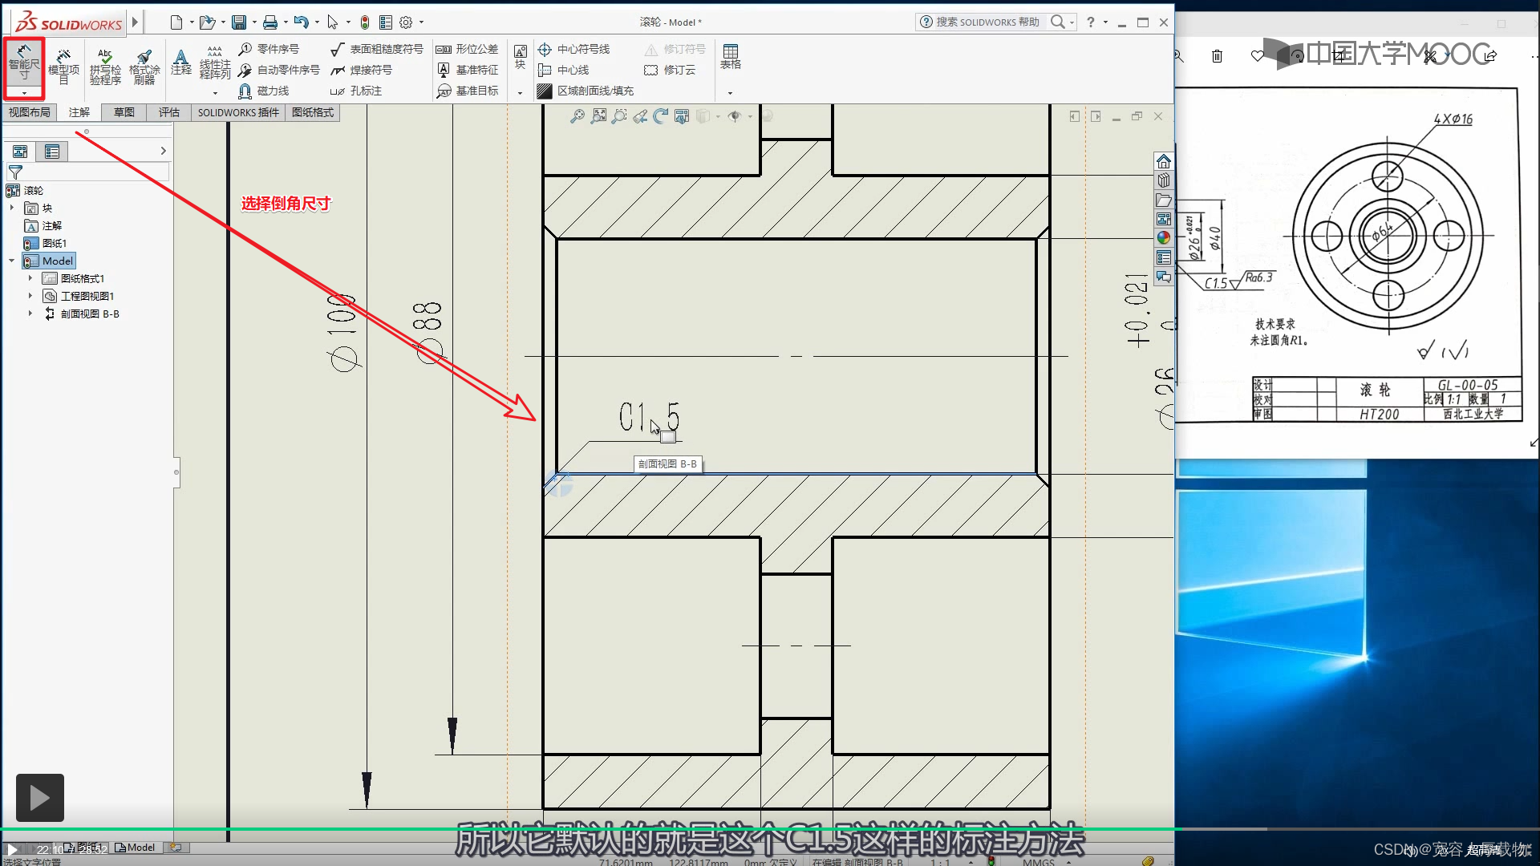The image size is (1540, 866).
Task: Click the Rotate View icon in heads-up toolbar
Action: coord(661,117)
